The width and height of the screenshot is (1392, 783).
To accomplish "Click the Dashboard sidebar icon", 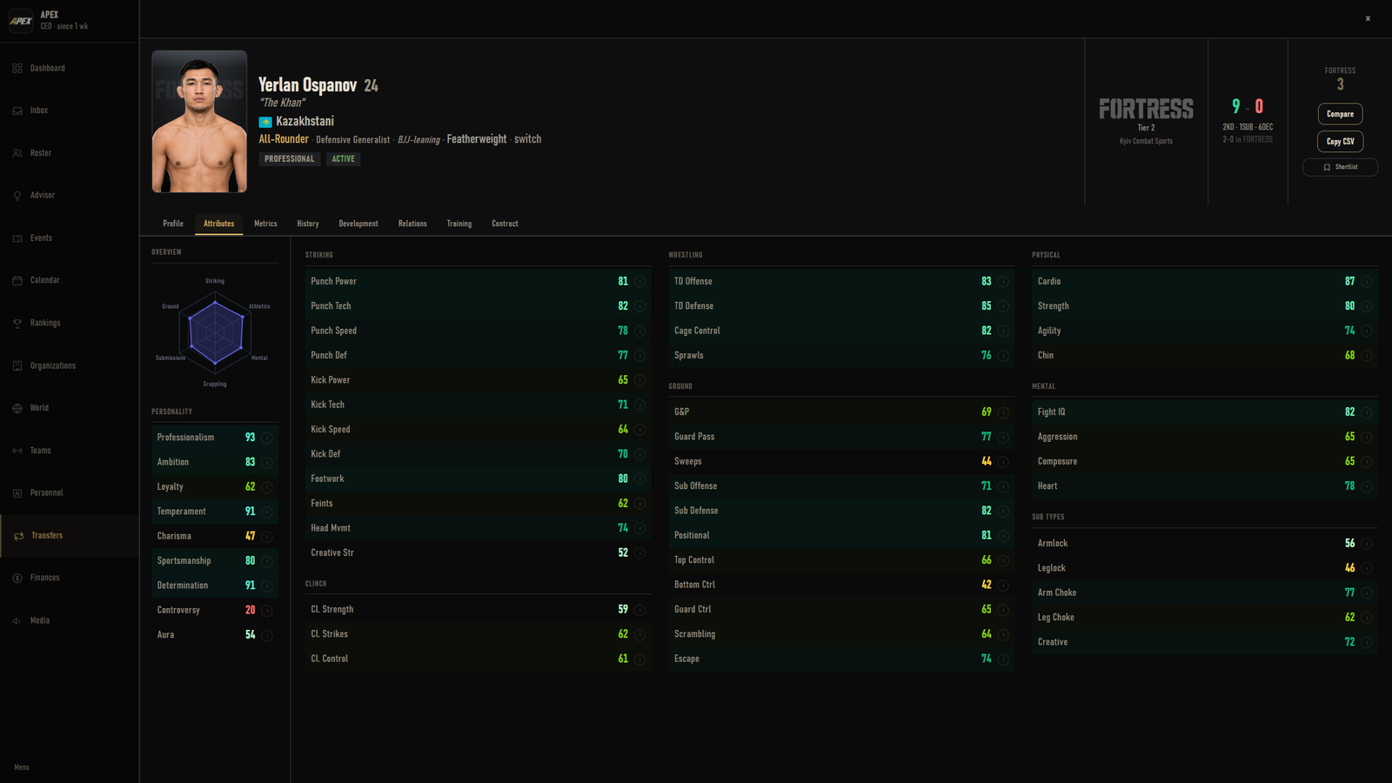I will pyautogui.click(x=17, y=68).
